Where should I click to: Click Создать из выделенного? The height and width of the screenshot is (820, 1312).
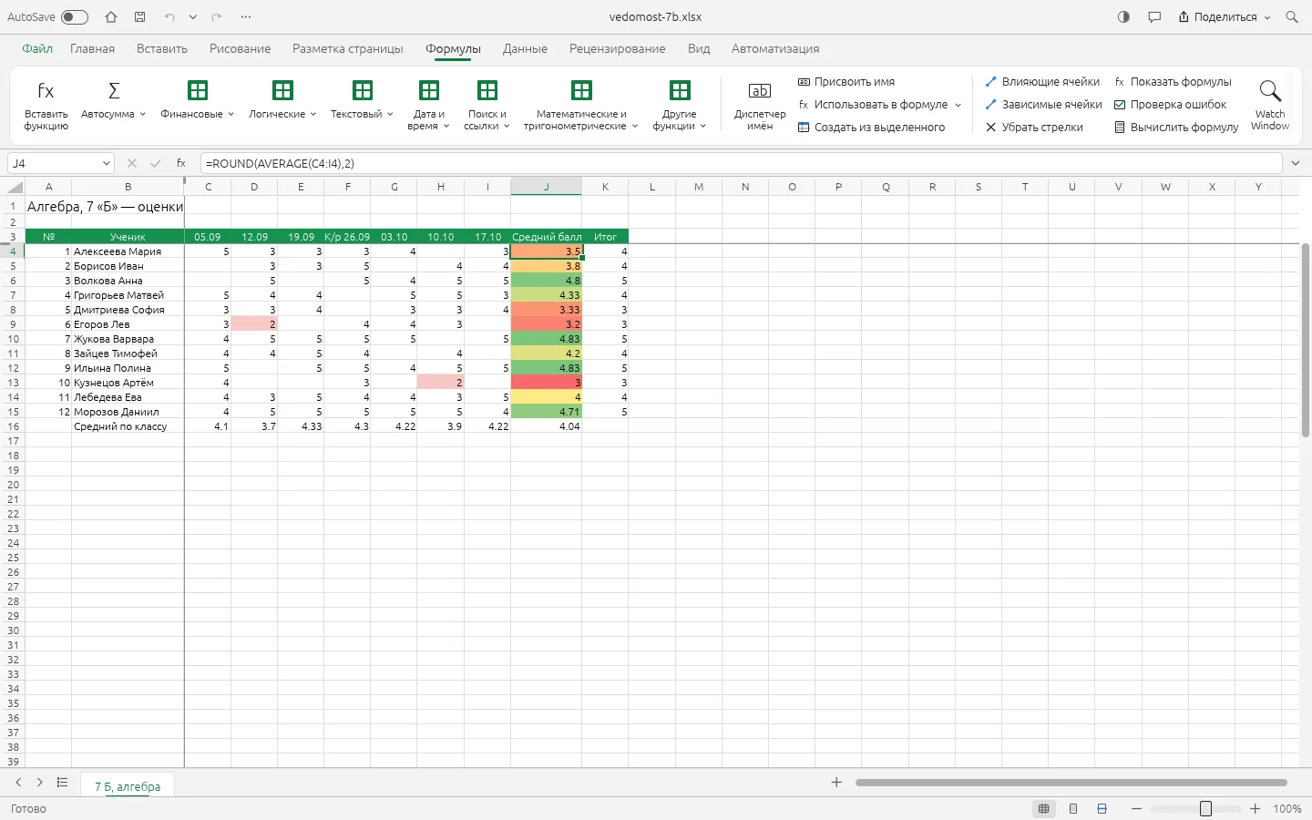point(871,128)
